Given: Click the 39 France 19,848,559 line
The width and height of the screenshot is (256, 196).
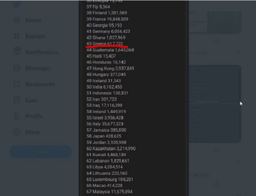Looking at the screenshot, I should [107, 19].
